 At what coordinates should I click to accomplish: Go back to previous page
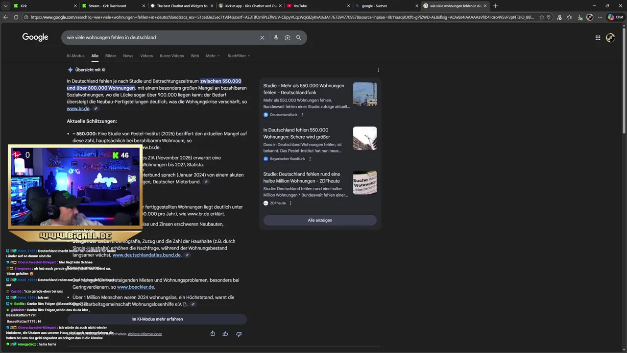(6, 17)
